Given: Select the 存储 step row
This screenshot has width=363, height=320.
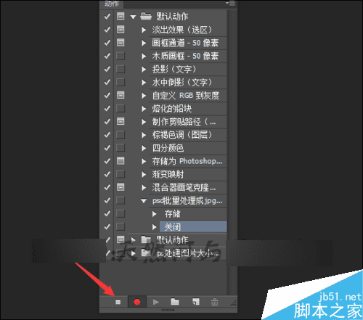Looking at the screenshot, I should [193, 214].
